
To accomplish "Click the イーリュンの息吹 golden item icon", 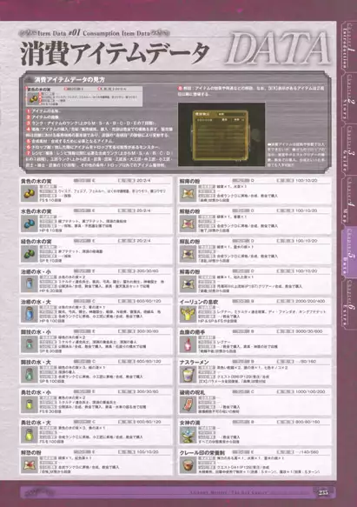I will 188,314.
